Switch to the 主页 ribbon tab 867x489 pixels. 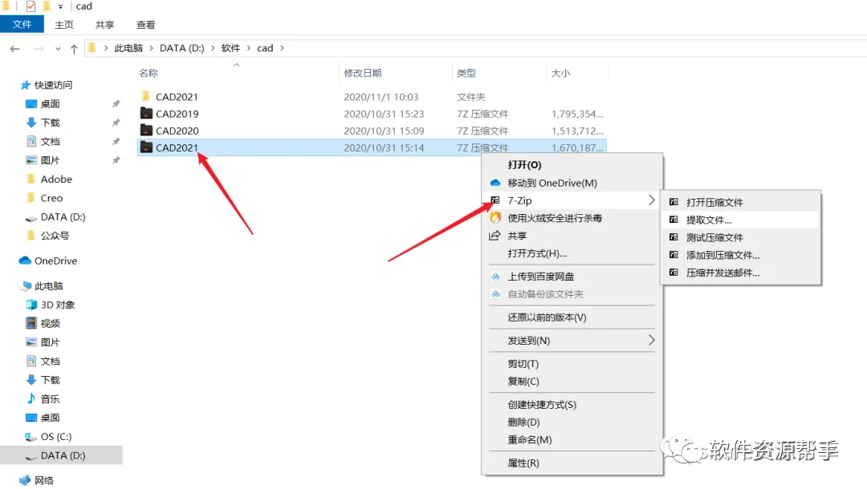[x=64, y=25]
